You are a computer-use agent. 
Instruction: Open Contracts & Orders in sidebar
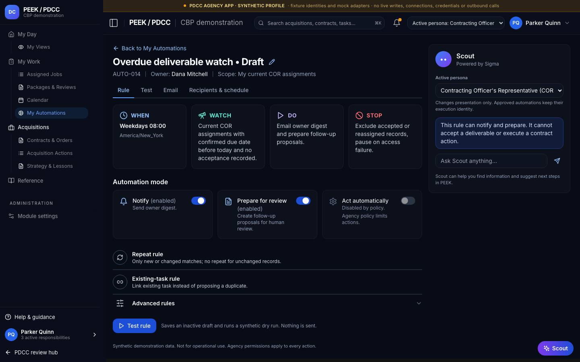(x=52, y=140)
